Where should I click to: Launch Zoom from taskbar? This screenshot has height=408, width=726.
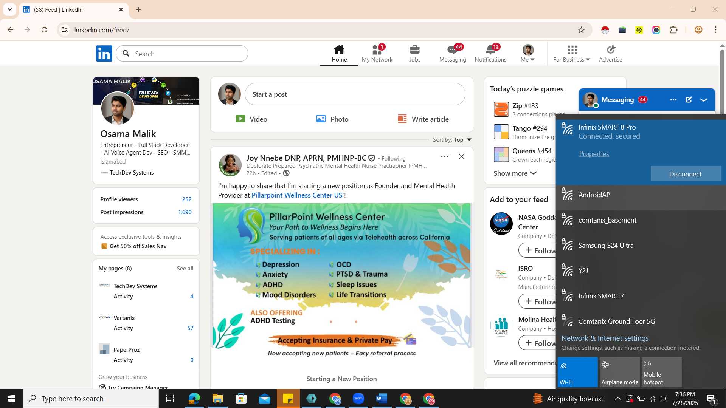tap(358, 399)
